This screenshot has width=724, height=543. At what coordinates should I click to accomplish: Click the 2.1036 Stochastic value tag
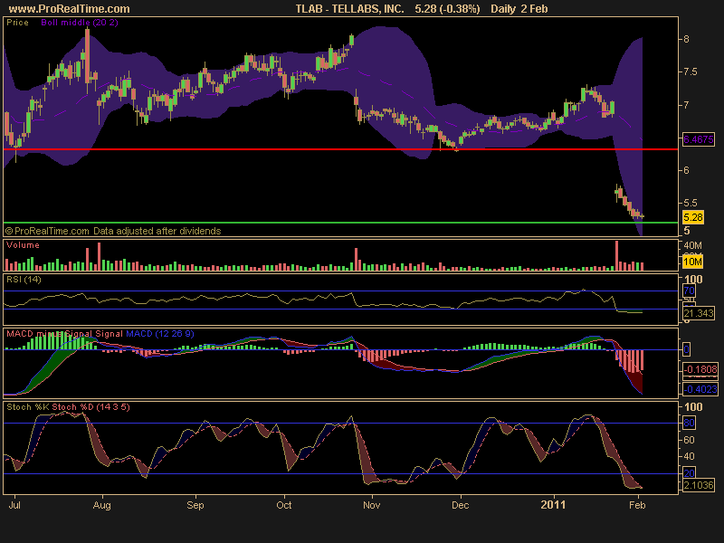[699, 485]
